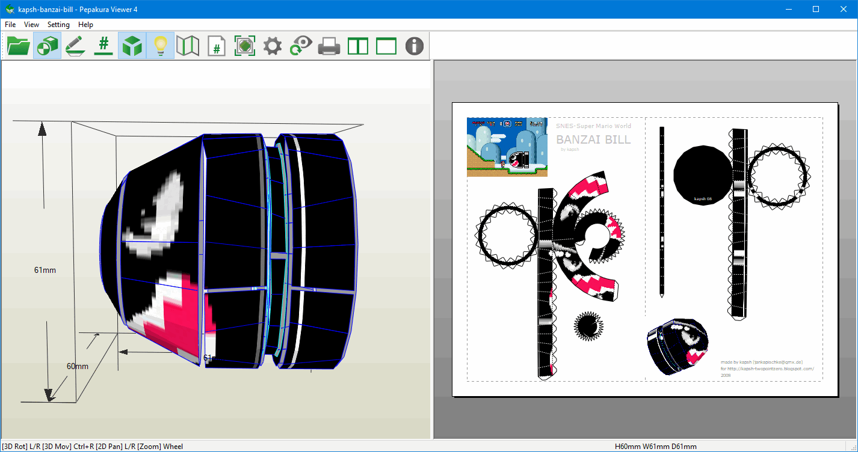This screenshot has height=452, width=858.
Task: Click the folded map unfold icon
Action: pos(188,46)
